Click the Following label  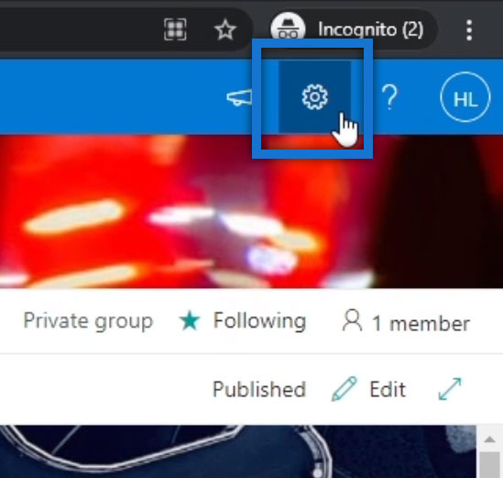point(259,320)
